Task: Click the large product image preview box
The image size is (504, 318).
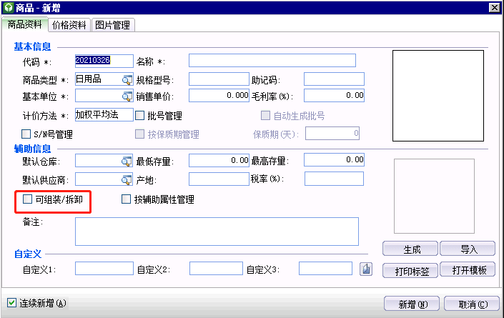Action: tap(438, 96)
